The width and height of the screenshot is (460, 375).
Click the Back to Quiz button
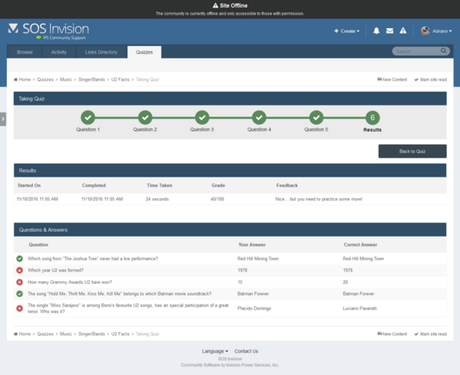pyautogui.click(x=412, y=151)
